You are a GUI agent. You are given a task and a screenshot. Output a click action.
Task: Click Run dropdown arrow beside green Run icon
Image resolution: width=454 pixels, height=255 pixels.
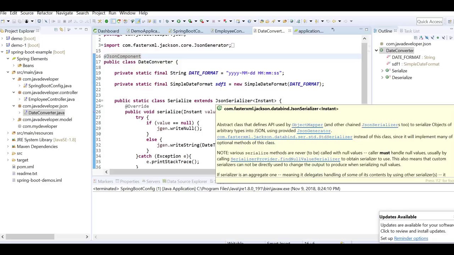click(x=184, y=21)
